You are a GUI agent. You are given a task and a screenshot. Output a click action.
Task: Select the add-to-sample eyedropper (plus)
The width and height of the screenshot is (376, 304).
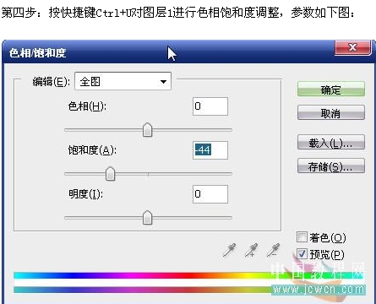coord(252,250)
